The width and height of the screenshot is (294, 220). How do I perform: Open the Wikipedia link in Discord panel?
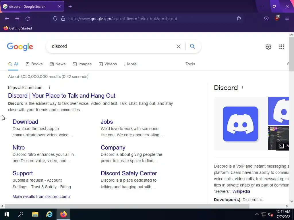pos(241,191)
